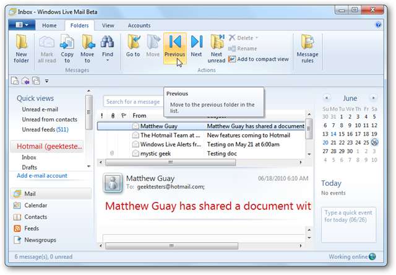The height and width of the screenshot is (275, 396).
Task: Open the Mail section
Action: 51,194
